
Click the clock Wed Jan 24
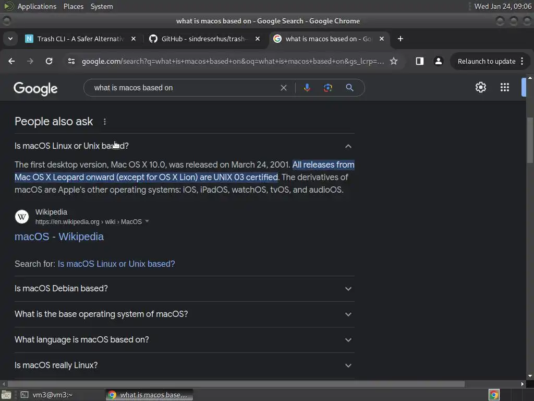point(503,6)
